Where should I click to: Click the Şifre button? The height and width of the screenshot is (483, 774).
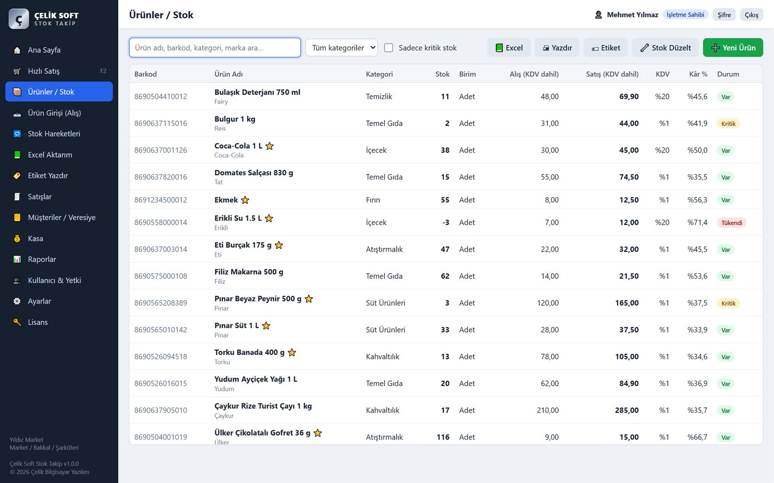coord(724,15)
